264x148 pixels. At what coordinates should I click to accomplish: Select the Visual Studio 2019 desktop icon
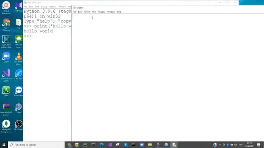point(6,75)
